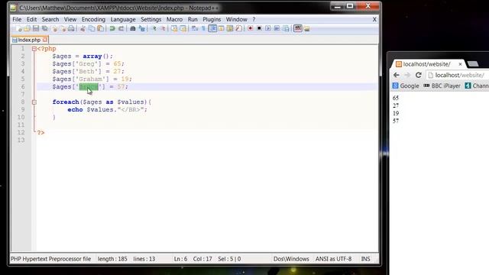Click the Redo toolbar icon

(121, 29)
